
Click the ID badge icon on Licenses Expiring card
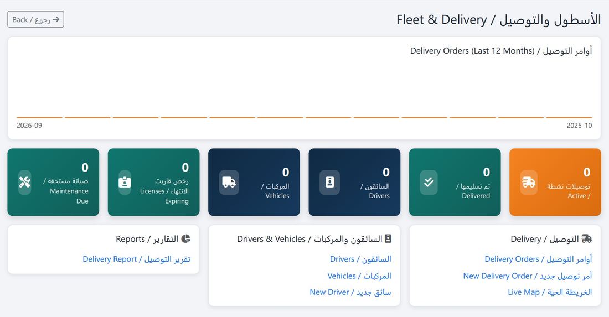tap(125, 182)
